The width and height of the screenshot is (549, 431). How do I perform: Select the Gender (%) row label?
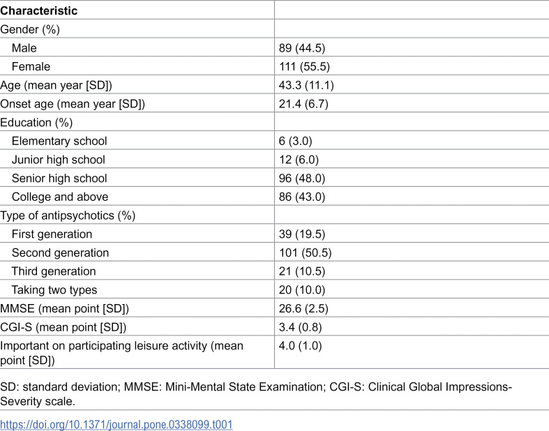point(30,29)
